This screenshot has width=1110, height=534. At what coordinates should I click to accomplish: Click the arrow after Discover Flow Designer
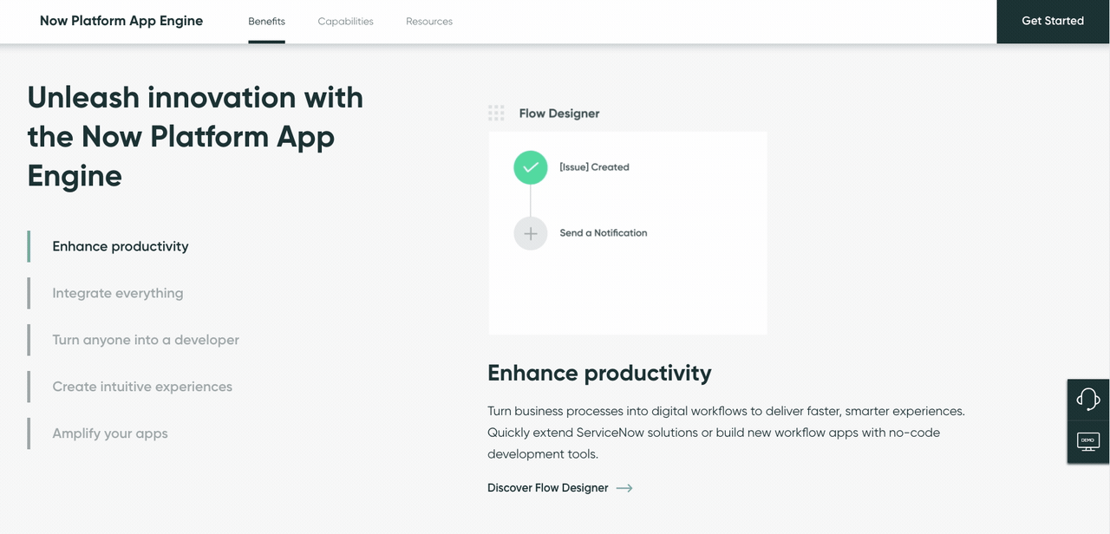click(624, 488)
